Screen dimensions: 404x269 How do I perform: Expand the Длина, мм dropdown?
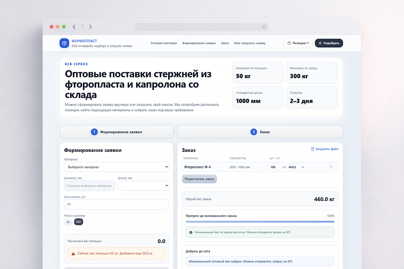143,185
